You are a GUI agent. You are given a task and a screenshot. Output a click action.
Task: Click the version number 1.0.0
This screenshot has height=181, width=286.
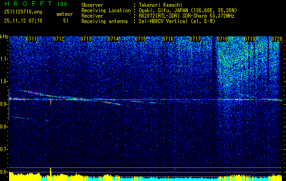tap(62, 4)
